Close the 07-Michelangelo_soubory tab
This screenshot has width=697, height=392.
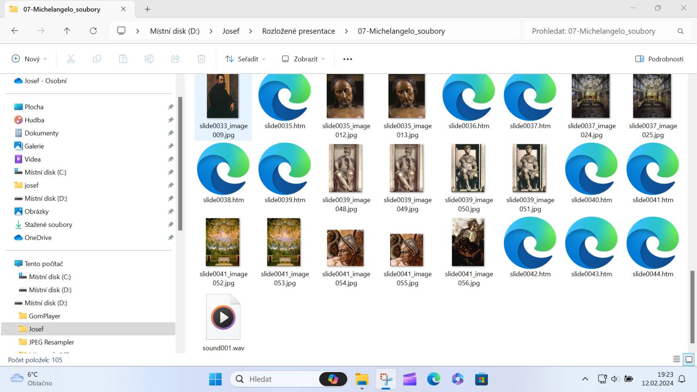pos(123,9)
